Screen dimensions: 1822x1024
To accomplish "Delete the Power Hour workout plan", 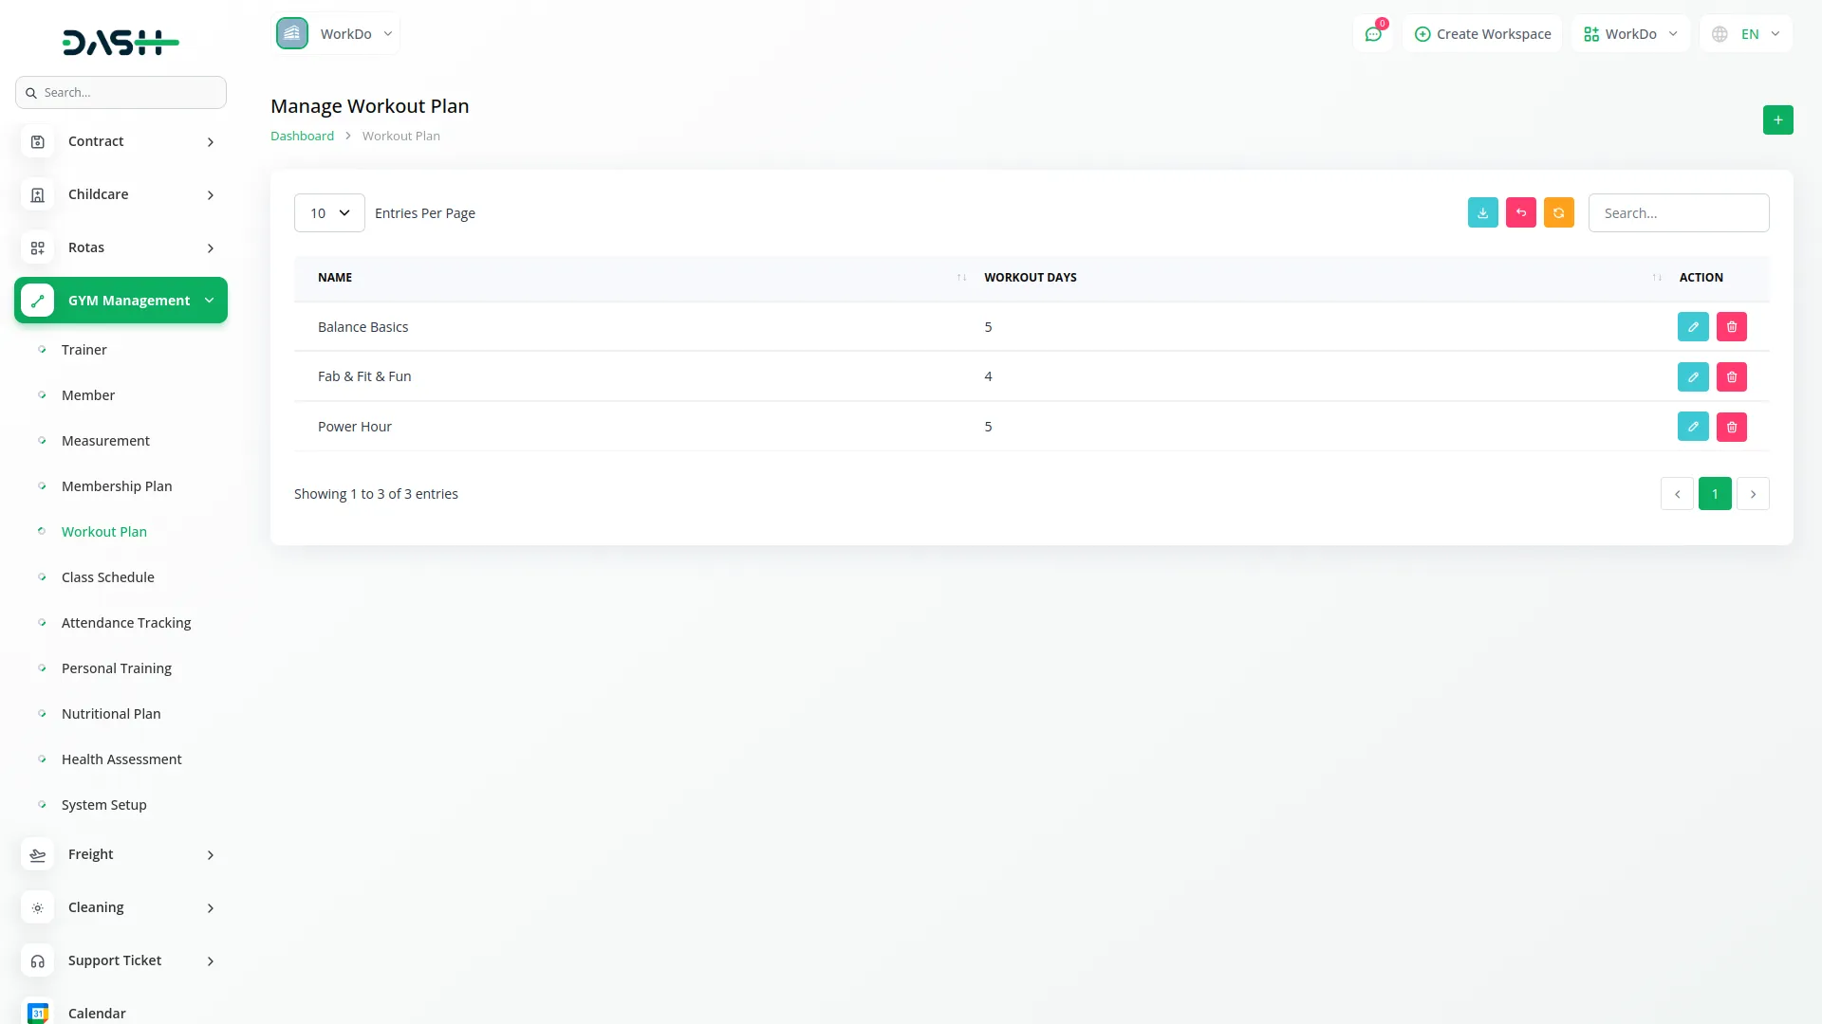I will tap(1731, 427).
